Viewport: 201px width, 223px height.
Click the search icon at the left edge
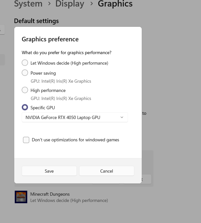[1, 30]
